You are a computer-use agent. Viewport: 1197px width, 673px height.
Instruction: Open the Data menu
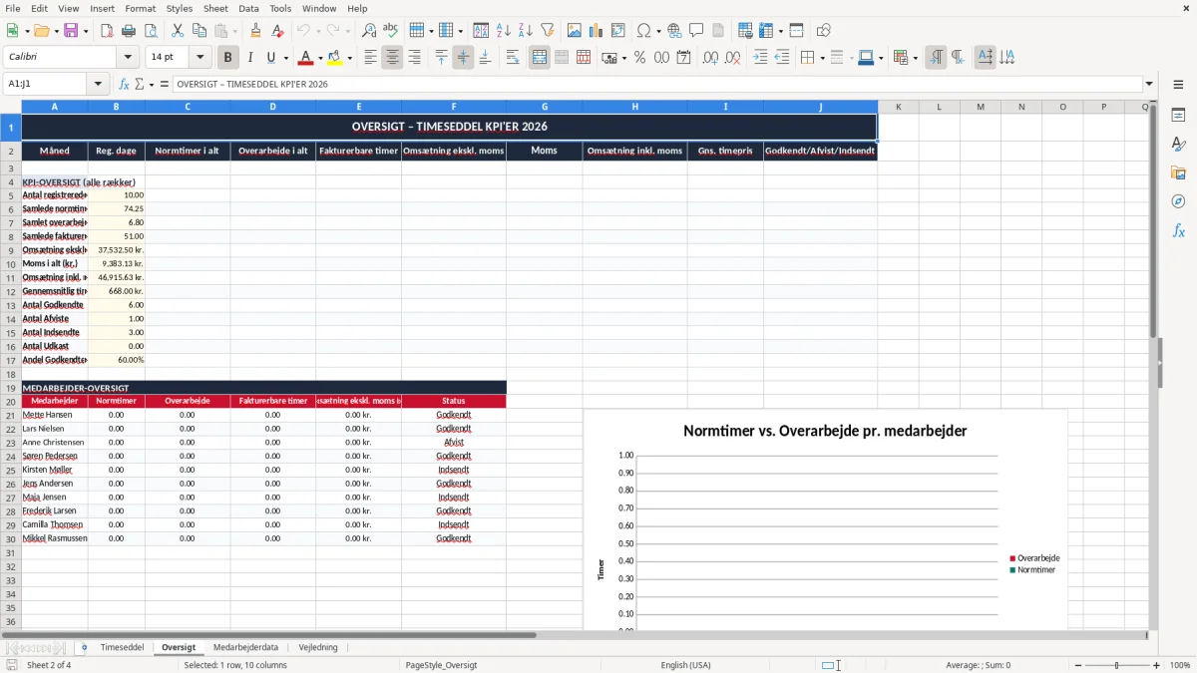tap(248, 8)
